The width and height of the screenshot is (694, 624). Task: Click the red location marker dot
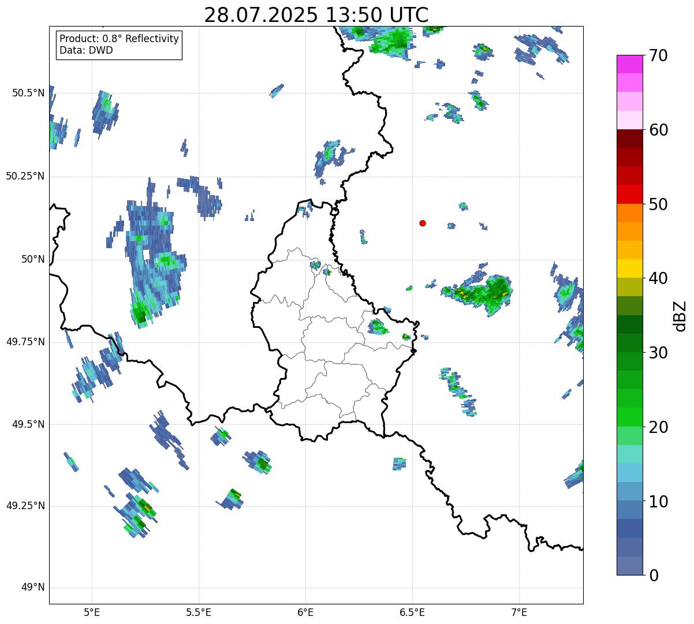coord(423,223)
